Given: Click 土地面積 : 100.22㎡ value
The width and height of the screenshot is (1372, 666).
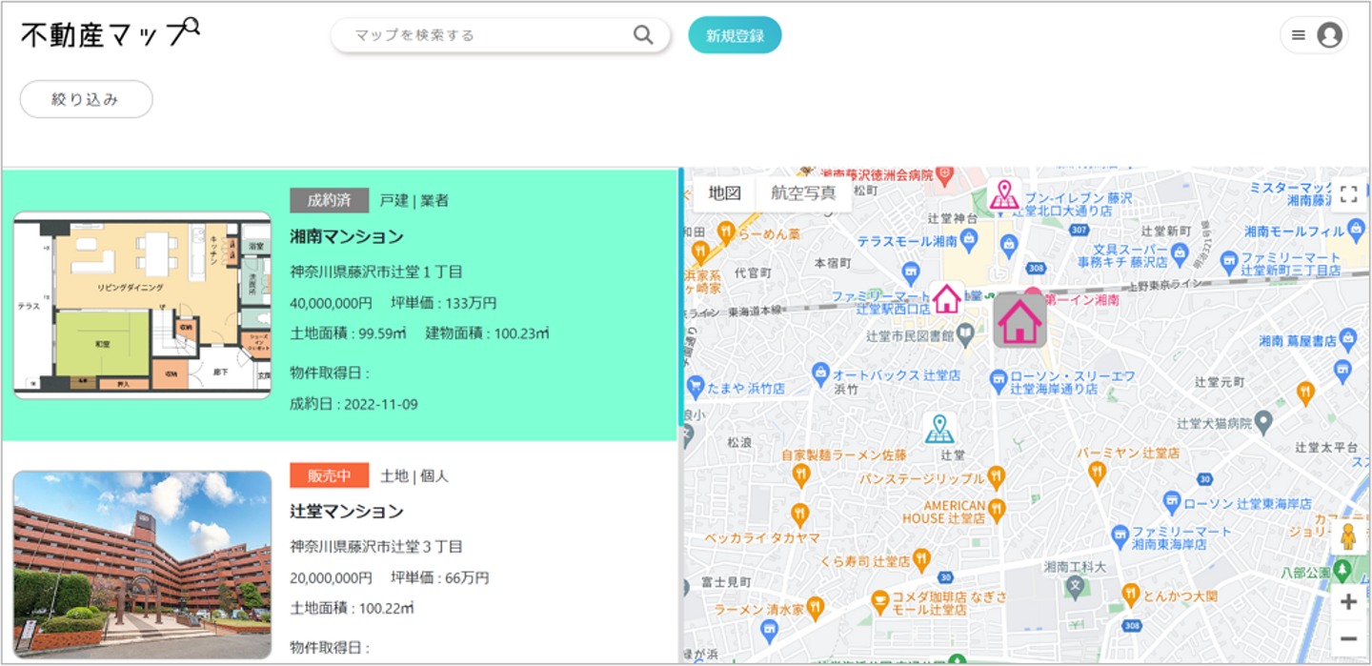Looking at the screenshot, I should pos(353,608).
